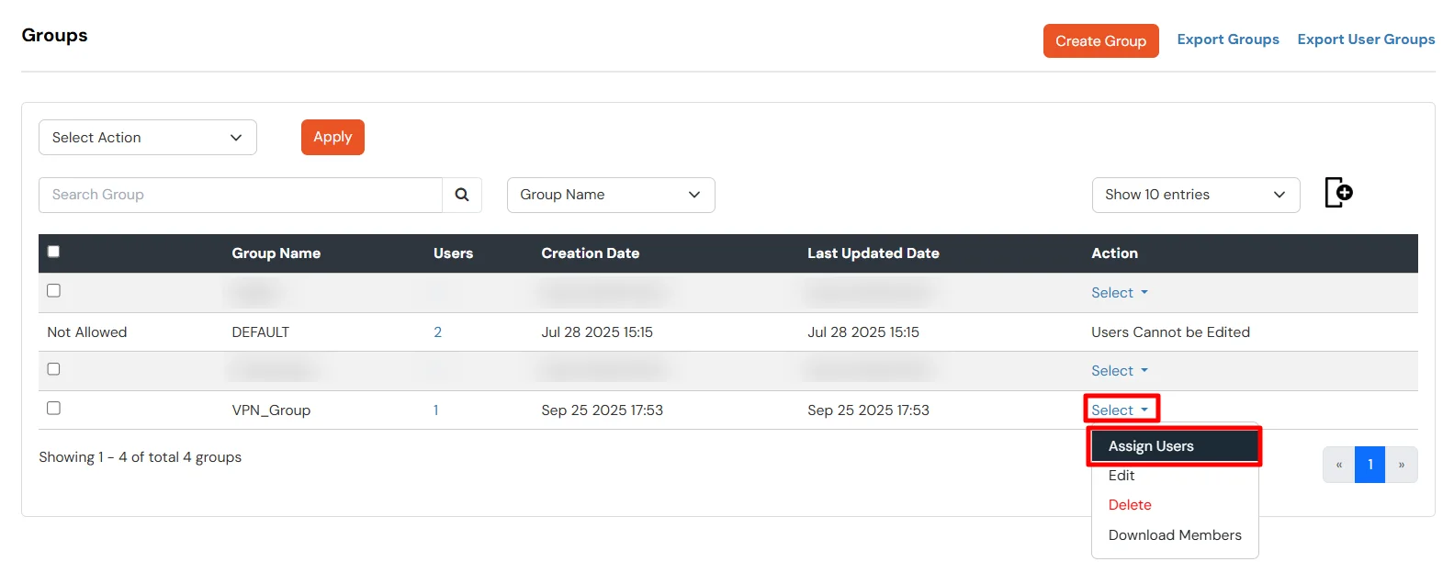Viewport: 1454px width, 573px height.
Task: Tick the checkbox in the VPN_Group row
Action: pyautogui.click(x=53, y=408)
